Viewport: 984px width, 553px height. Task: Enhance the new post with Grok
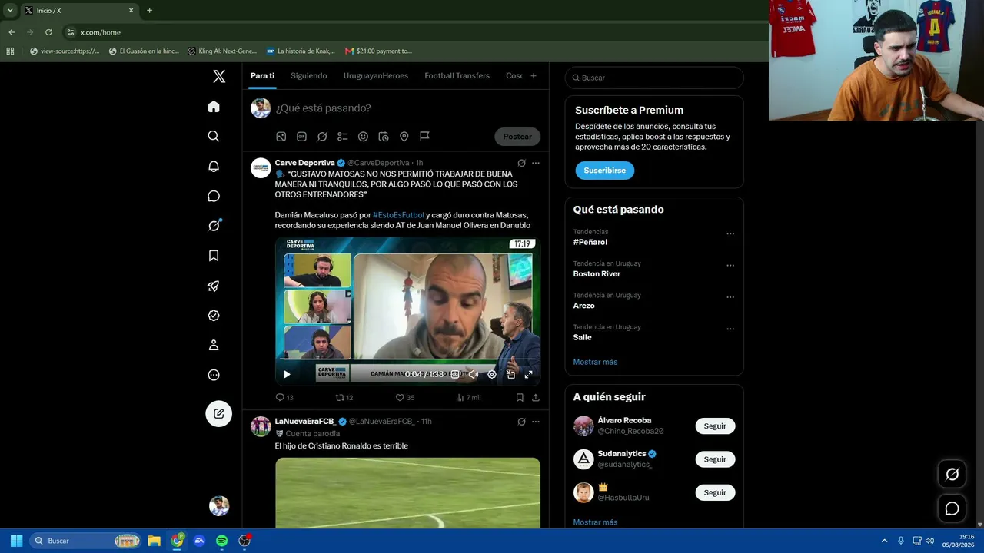pyautogui.click(x=322, y=137)
